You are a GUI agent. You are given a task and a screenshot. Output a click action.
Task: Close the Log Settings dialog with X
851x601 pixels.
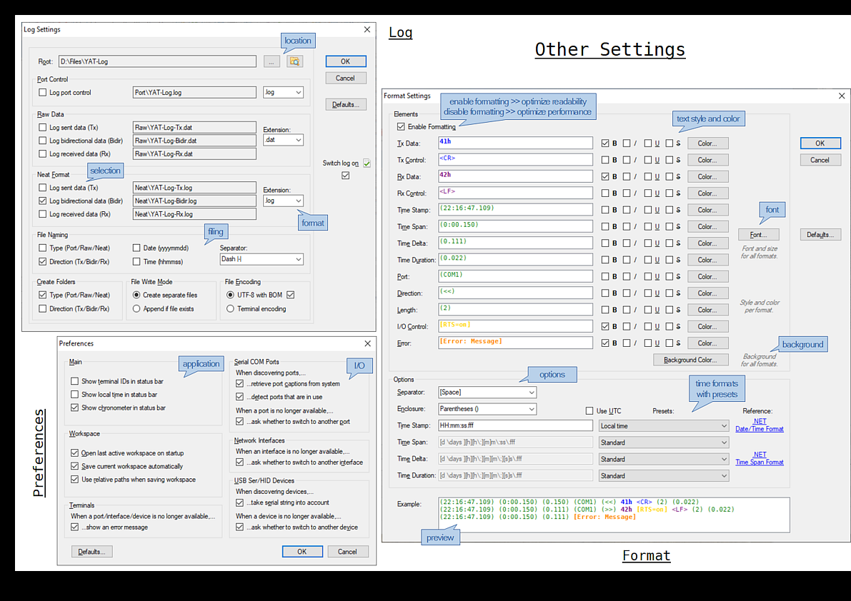(367, 29)
